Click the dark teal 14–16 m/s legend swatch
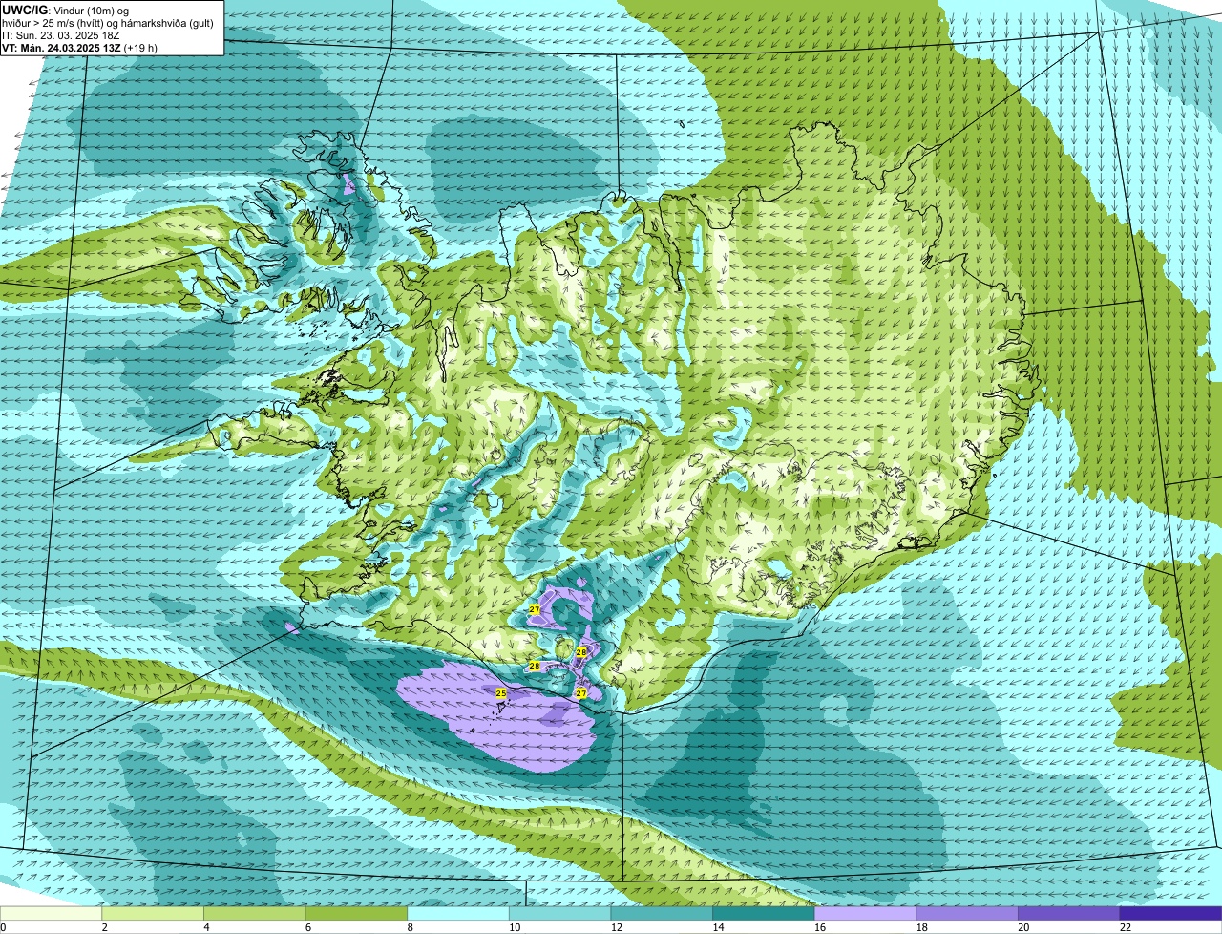The width and height of the screenshot is (1222, 934). click(764, 913)
